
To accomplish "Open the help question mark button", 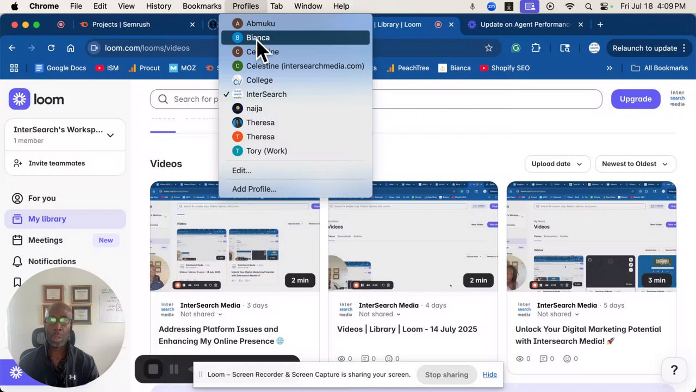I will tap(674, 370).
